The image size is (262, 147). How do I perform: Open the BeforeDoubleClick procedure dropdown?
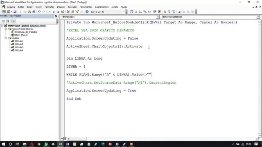point(258,17)
